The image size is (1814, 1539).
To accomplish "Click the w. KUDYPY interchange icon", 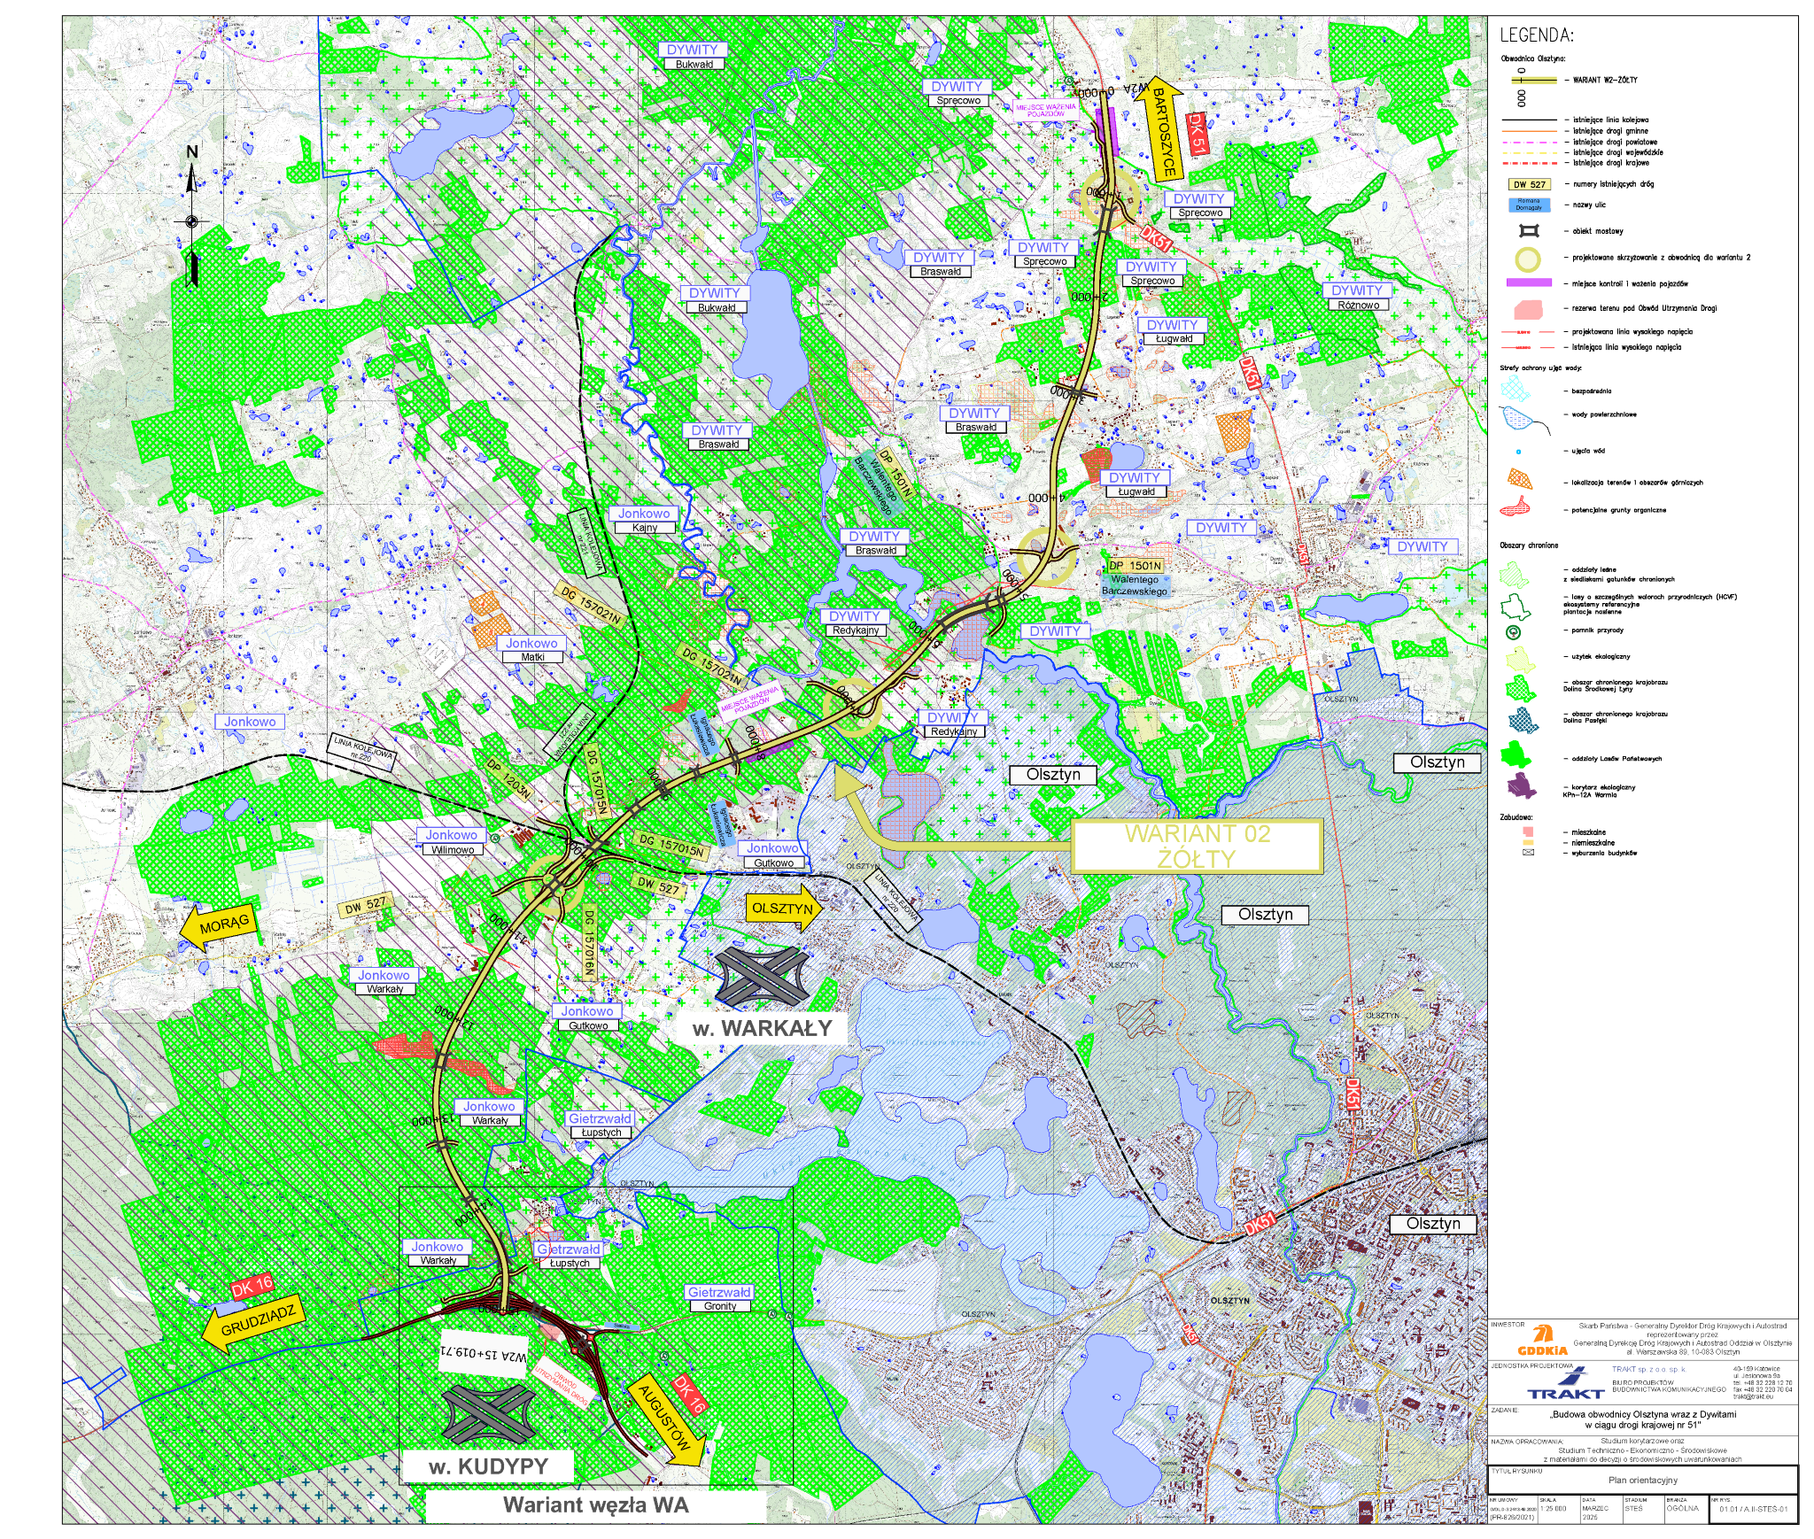I will 488,1413.
